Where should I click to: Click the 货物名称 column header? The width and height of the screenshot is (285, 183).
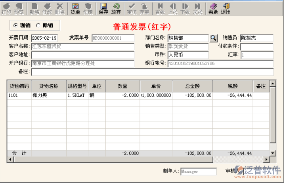(x=48, y=86)
